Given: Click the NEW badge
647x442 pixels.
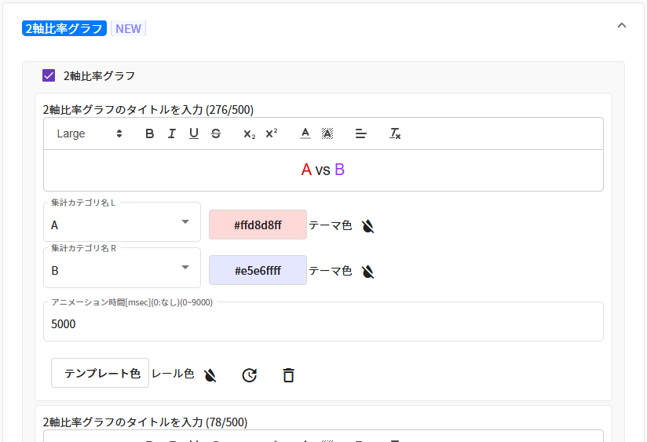Looking at the screenshot, I should [x=128, y=28].
